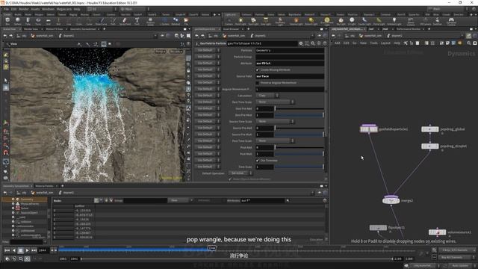Image resolution: width=478 pixels, height=269 pixels.
Task: Click the stop playback button
Action: click(20, 250)
